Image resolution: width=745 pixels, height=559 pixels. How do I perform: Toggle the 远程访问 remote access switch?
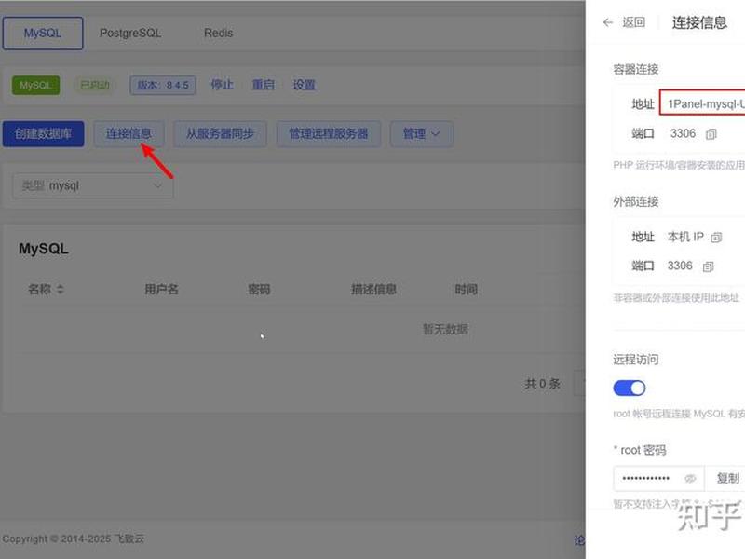click(x=630, y=388)
